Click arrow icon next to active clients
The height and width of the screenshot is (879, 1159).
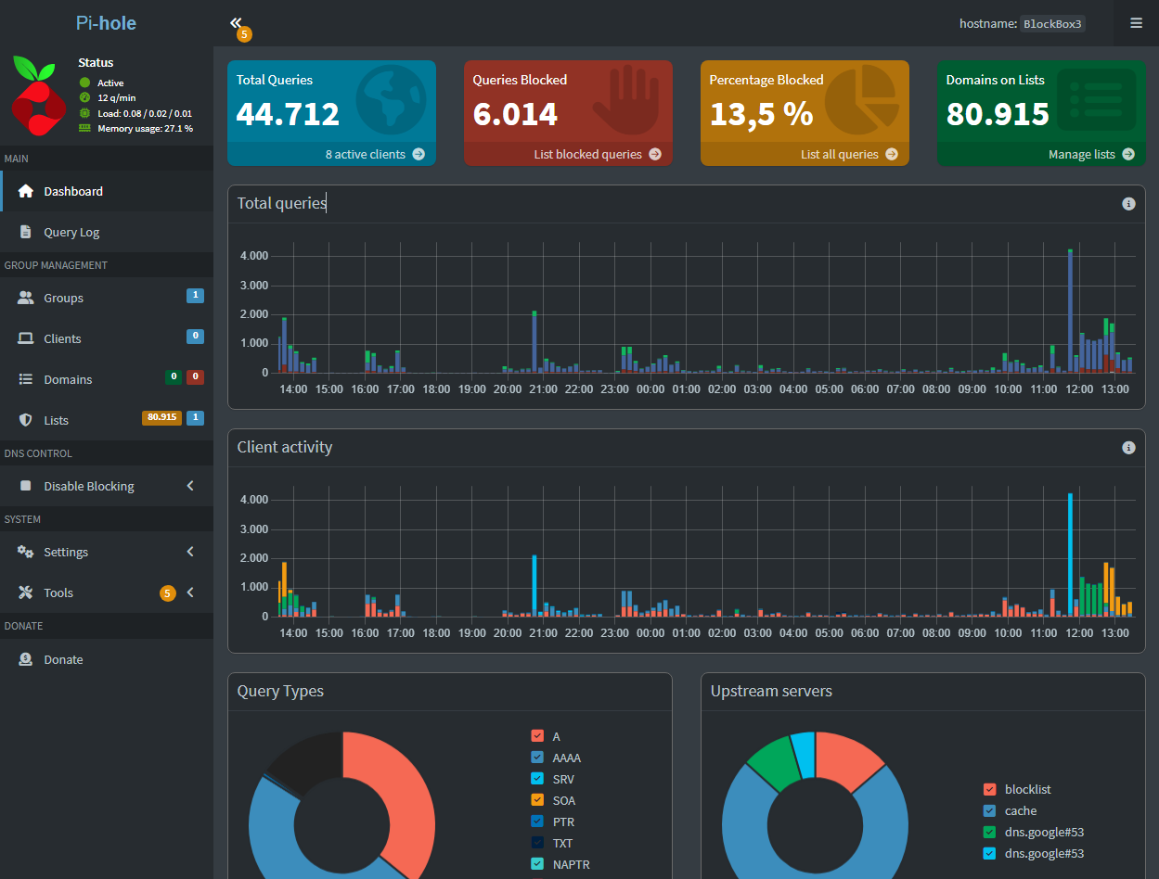419,155
